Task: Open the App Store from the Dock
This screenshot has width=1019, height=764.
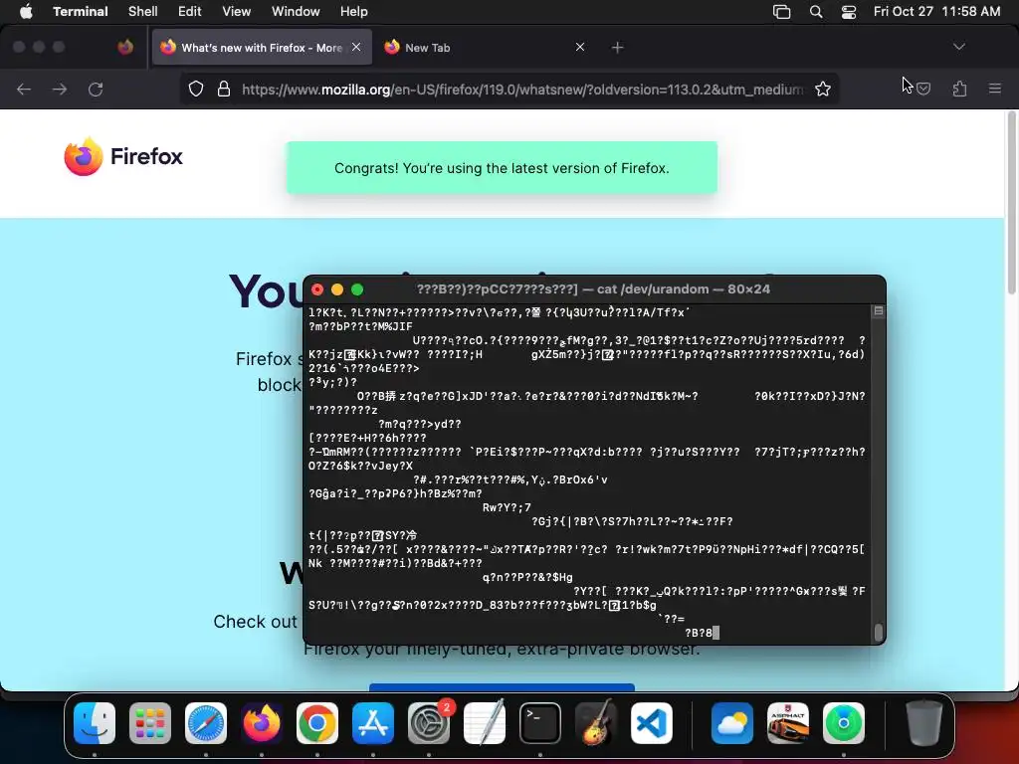Action: point(373,723)
